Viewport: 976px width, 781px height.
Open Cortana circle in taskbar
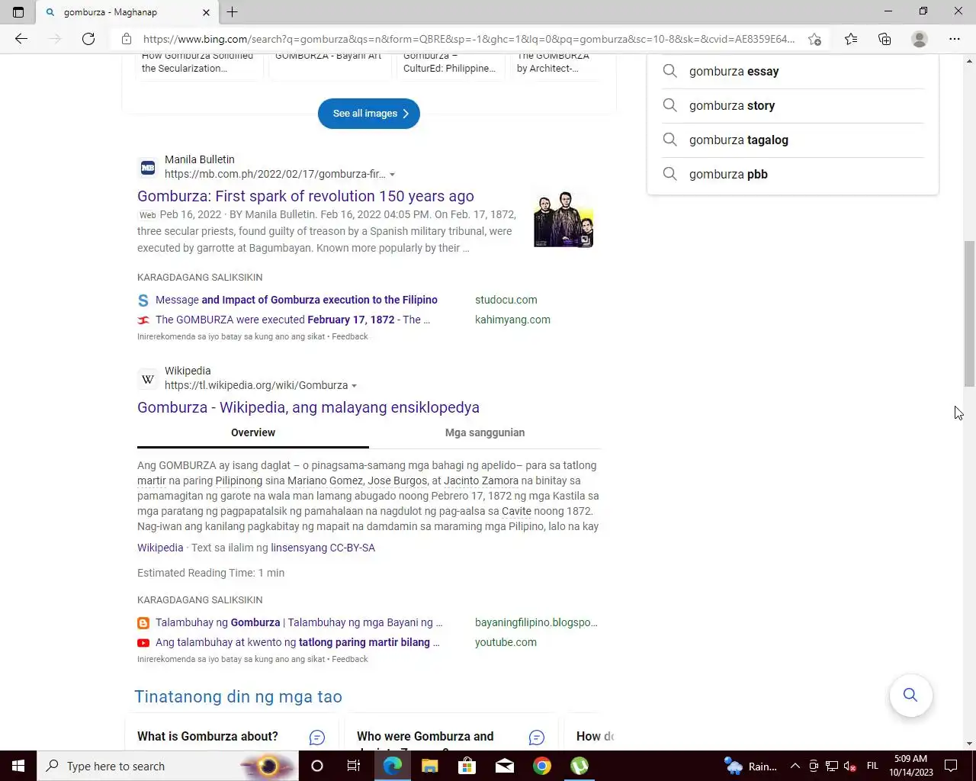pos(317,766)
